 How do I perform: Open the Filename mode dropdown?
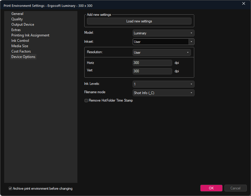pyautogui.click(x=163, y=93)
